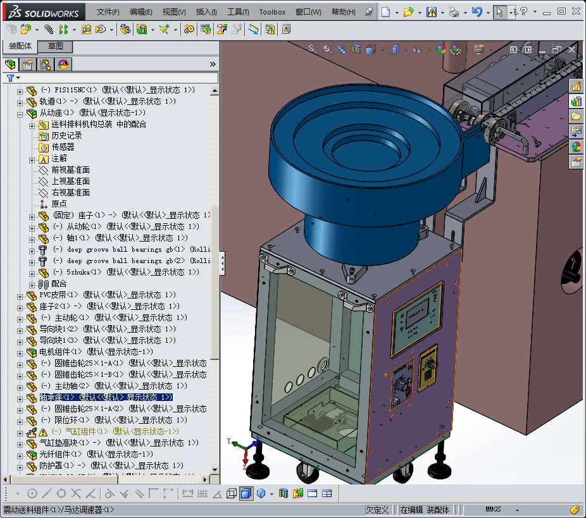Open the File Explorer folder task pane icon
The height and width of the screenshot is (518, 586).
click(x=577, y=116)
